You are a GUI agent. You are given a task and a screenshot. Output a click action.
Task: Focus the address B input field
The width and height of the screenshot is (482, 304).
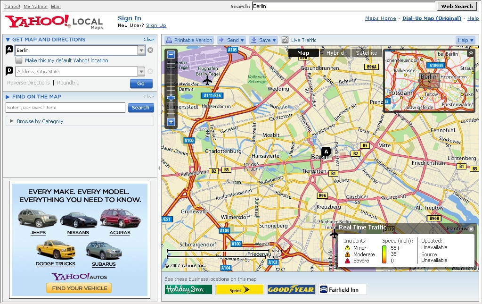point(76,71)
